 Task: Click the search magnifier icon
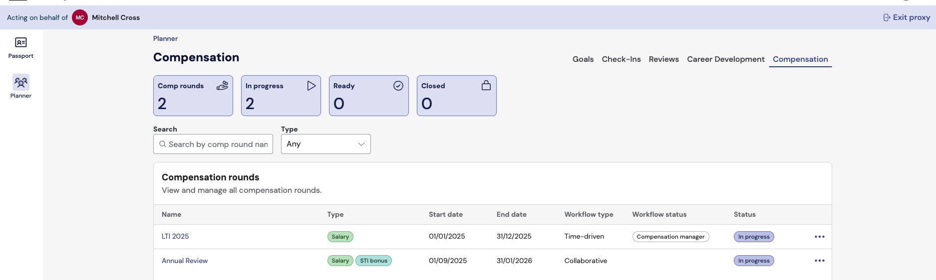(163, 144)
